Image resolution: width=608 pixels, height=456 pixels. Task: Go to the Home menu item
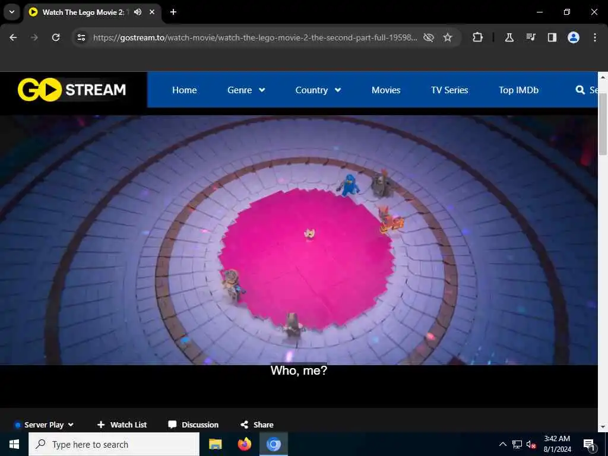pos(185,90)
